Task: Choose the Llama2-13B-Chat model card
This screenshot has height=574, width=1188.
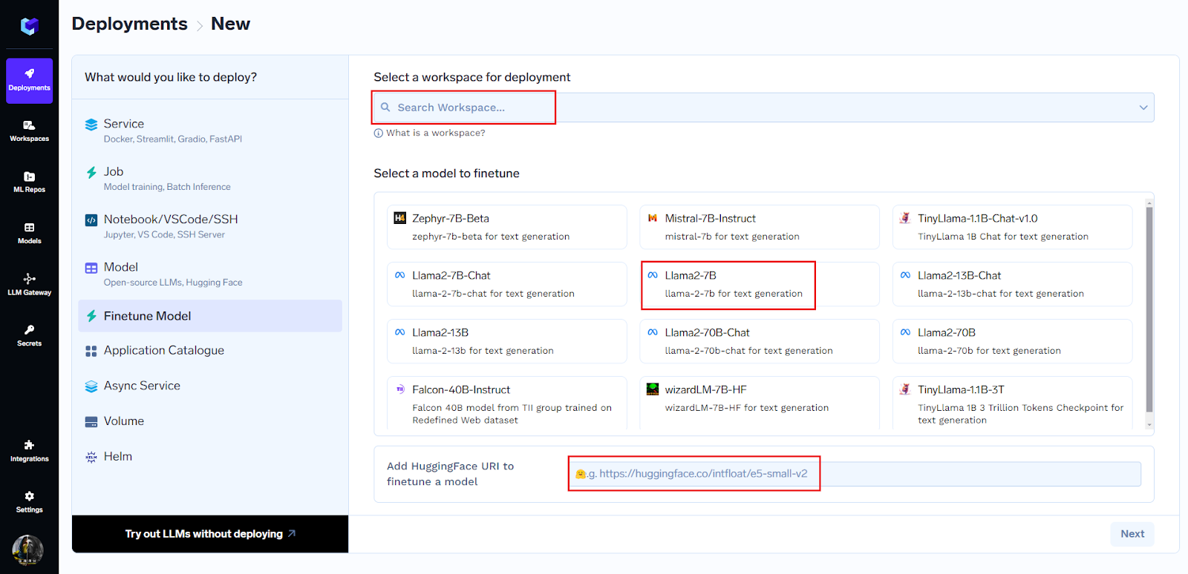Action: click(1012, 284)
